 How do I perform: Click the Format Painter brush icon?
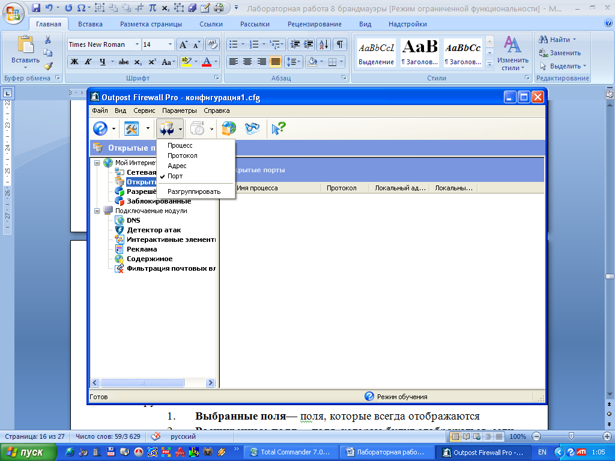pos(48,66)
